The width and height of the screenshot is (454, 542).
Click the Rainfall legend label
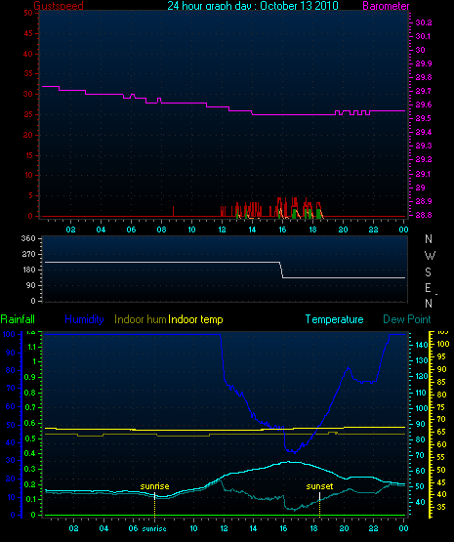[x=18, y=318]
